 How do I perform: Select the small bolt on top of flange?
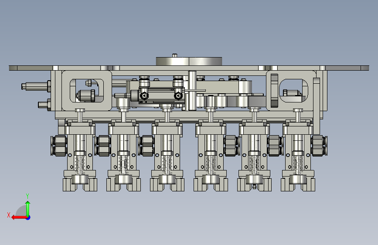coord(175,55)
